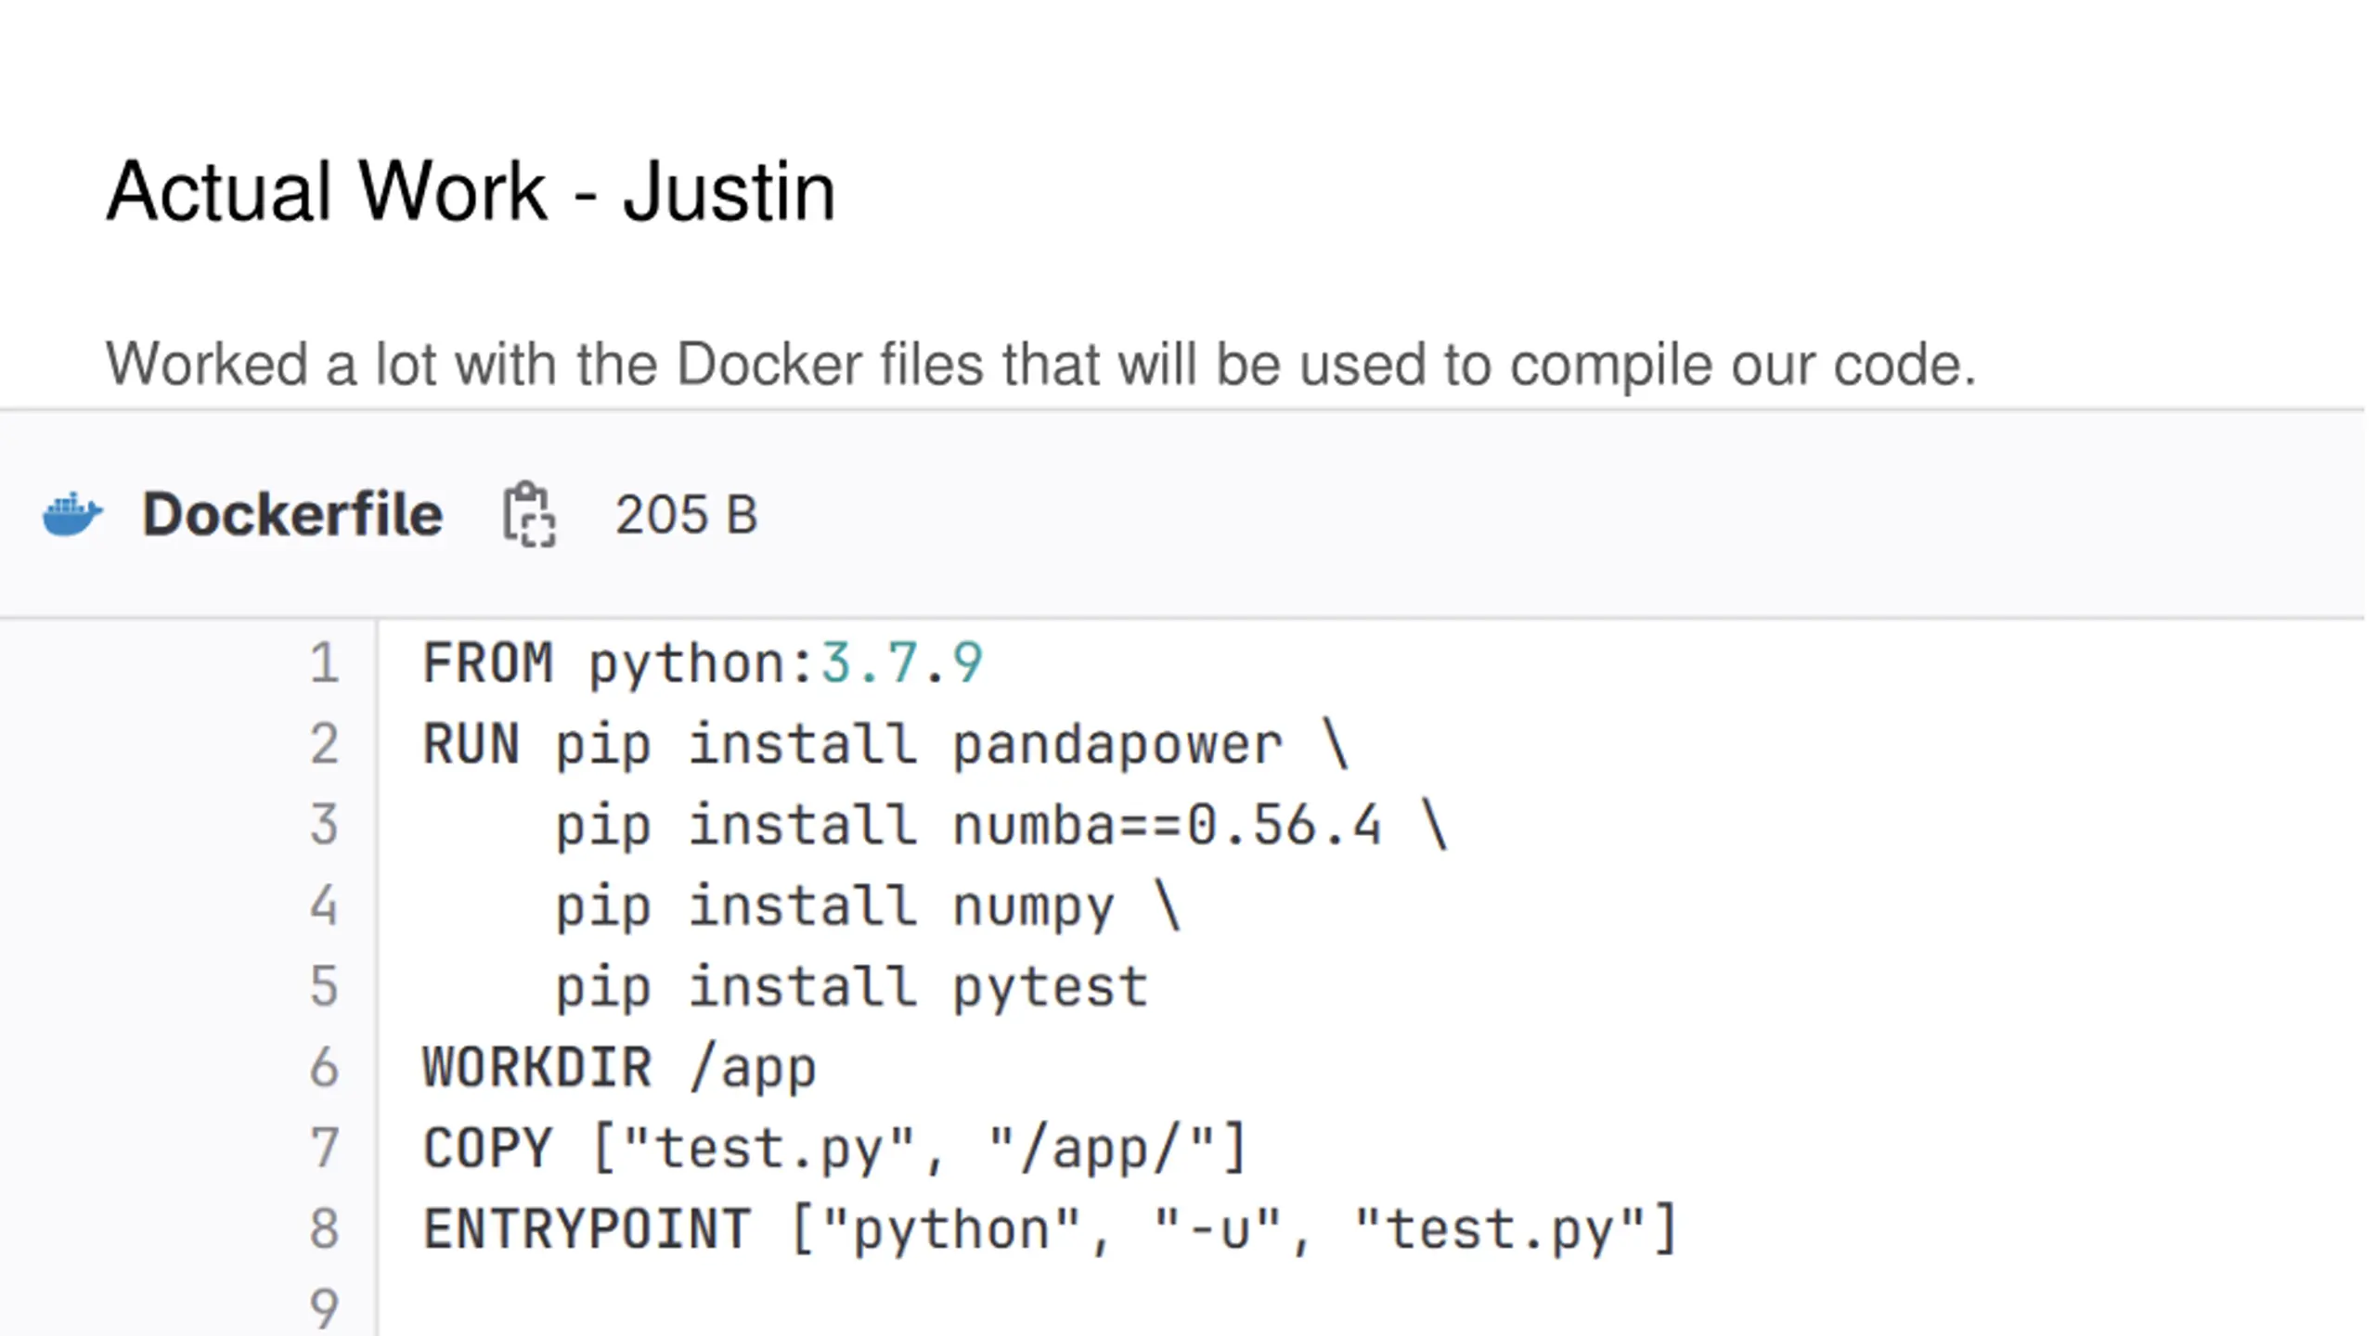This screenshot has height=1336, width=2376.
Task: Select line number 3
Action: (x=324, y=825)
